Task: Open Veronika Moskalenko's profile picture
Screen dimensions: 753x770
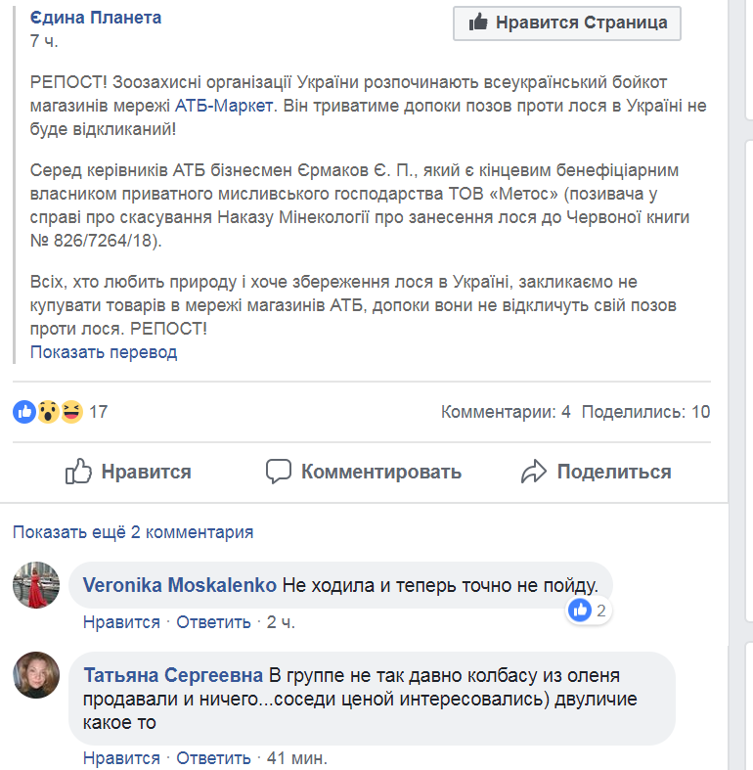Action: click(36, 586)
